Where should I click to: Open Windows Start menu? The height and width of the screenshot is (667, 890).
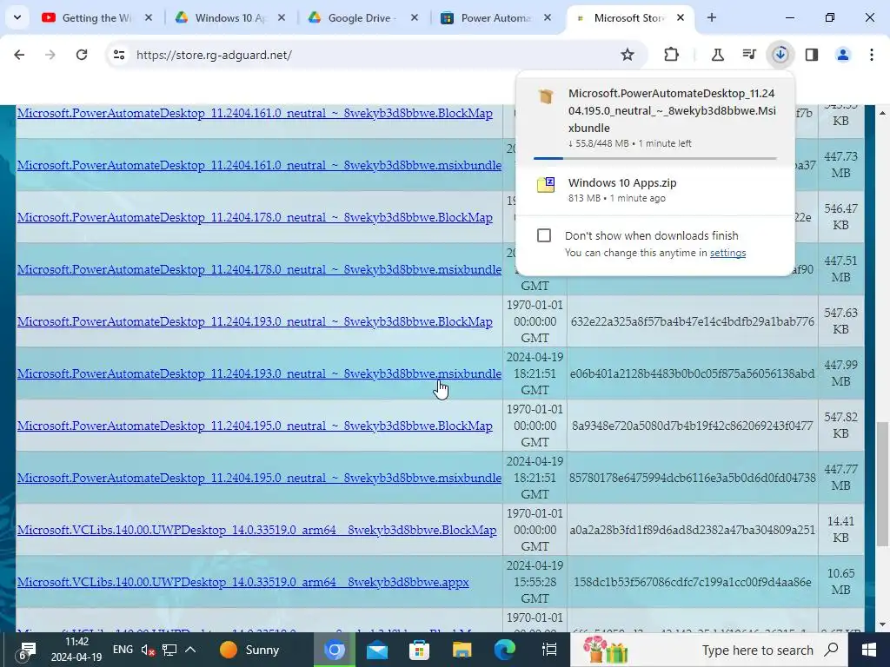[868, 650]
